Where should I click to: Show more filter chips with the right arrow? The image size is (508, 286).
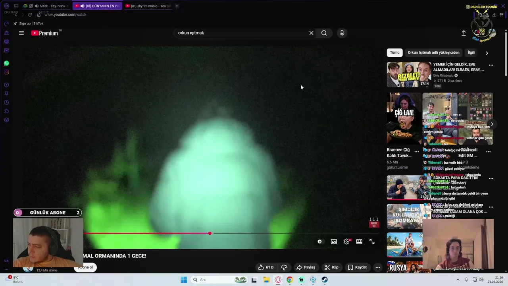click(x=487, y=53)
